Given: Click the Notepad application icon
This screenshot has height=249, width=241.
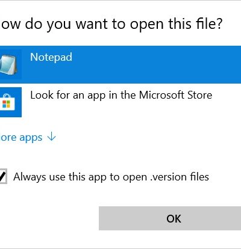Looking at the screenshot, I should [8, 64].
